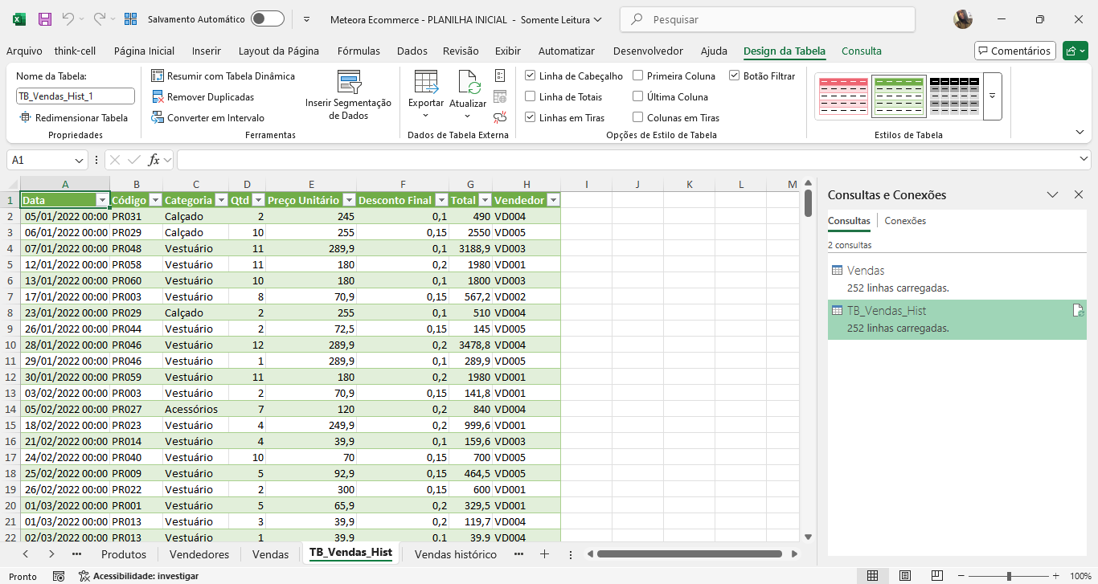Click the Comentários button

(1014, 51)
